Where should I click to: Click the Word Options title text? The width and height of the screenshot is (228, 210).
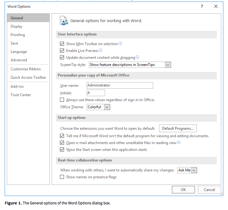19,7
